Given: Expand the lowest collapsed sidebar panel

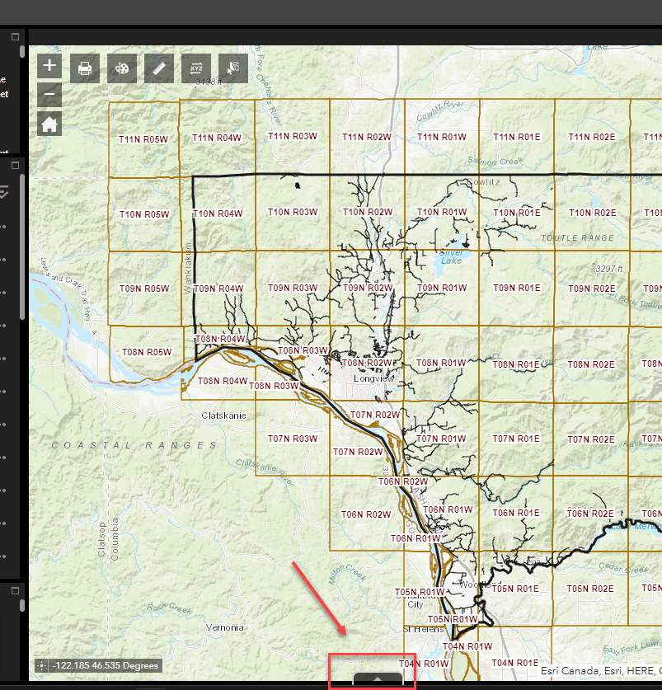Looking at the screenshot, I should (13, 589).
